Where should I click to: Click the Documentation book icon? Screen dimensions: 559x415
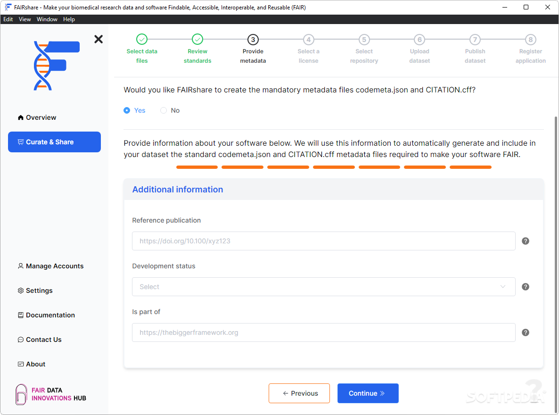21,315
